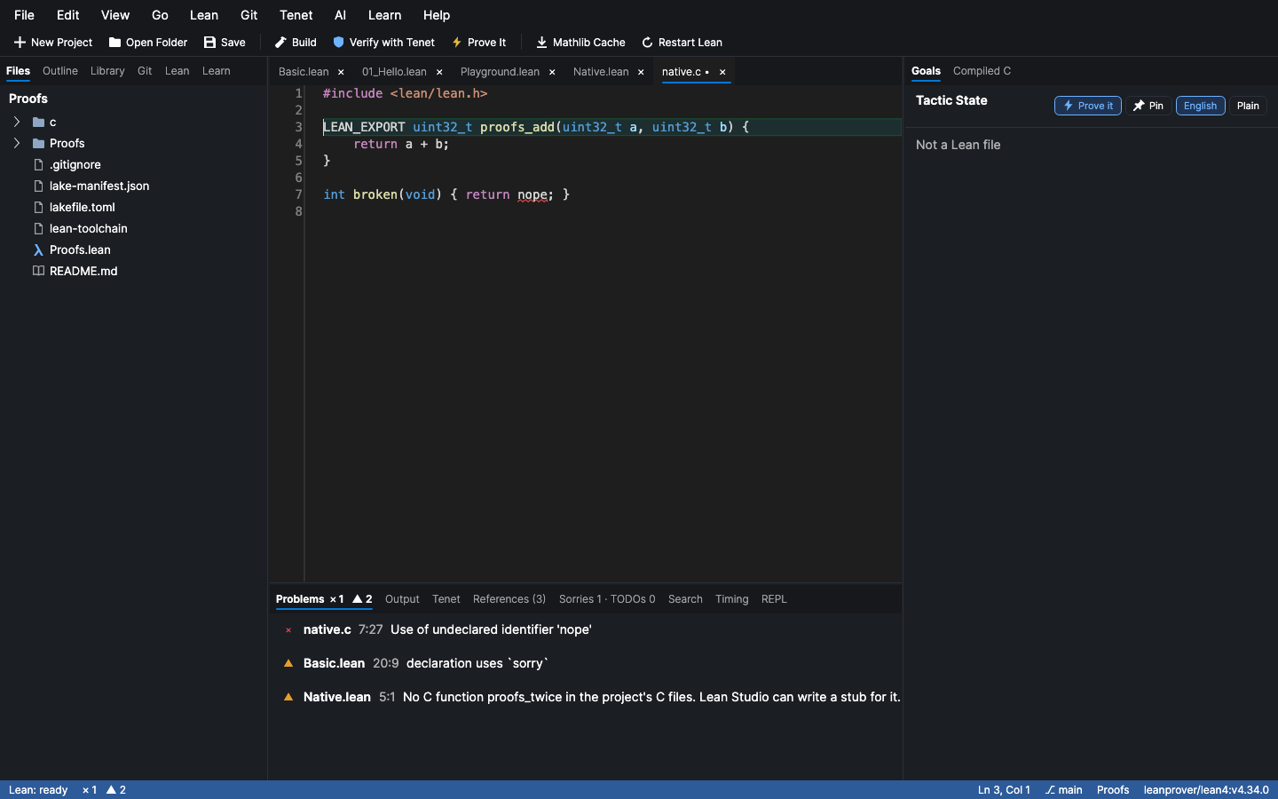The image size is (1278, 799).
Task: Expand the Proofs folder chevron
Action: point(16,144)
